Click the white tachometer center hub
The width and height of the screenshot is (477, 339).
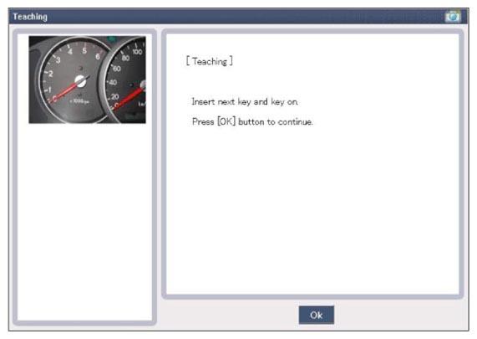[x=81, y=81]
